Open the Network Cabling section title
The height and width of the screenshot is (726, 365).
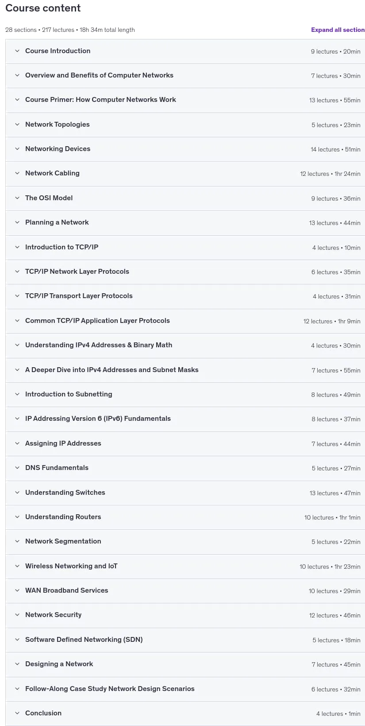pyautogui.click(x=52, y=173)
